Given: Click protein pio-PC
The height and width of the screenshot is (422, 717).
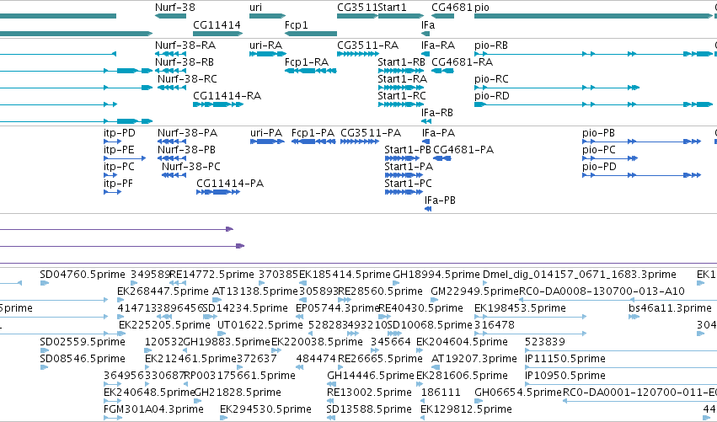Looking at the screenshot, I should 599,150.
